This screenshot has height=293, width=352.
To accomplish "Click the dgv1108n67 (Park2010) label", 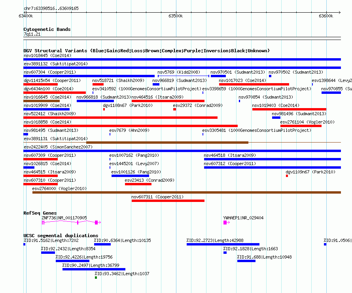I will click(128, 105).
